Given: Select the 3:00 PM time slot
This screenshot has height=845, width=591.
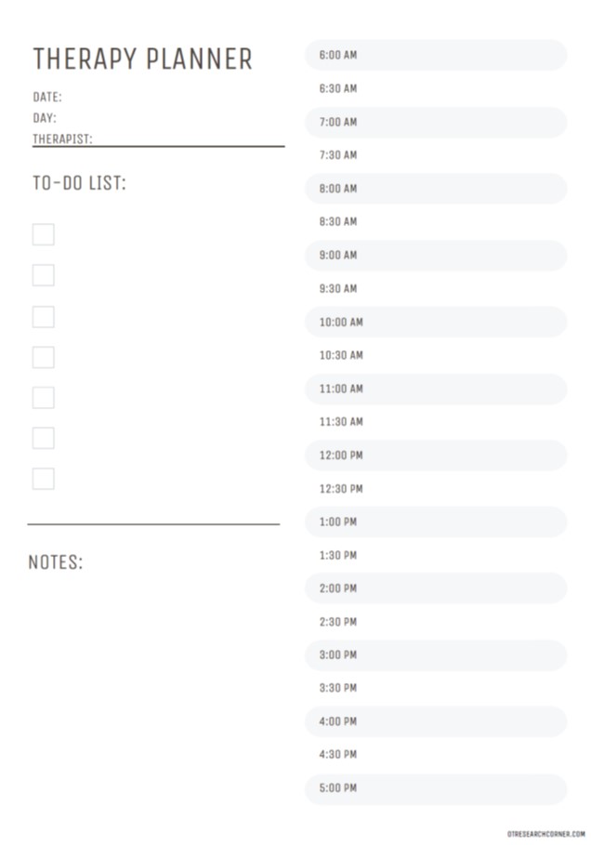Looking at the screenshot, I should pyautogui.click(x=435, y=655).
